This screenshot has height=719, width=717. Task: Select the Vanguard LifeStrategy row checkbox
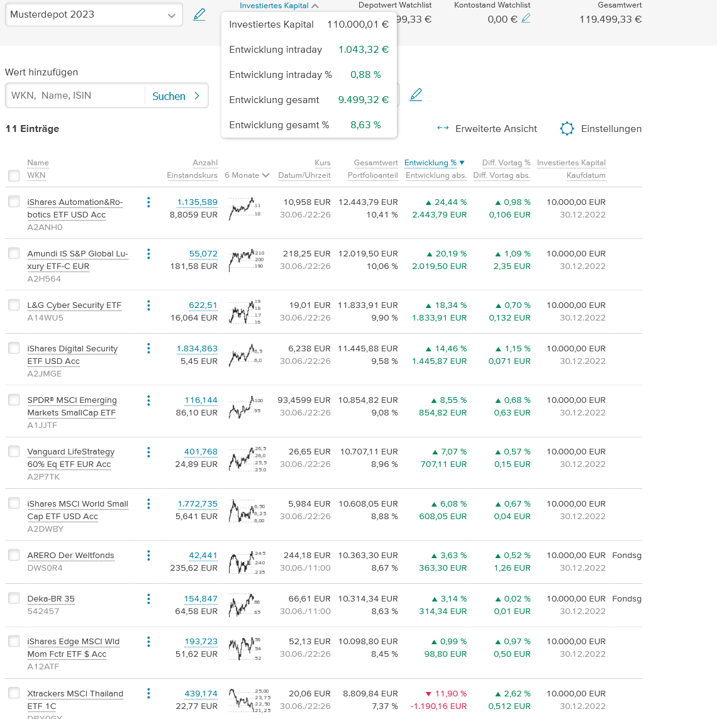(x=14, y=451)
